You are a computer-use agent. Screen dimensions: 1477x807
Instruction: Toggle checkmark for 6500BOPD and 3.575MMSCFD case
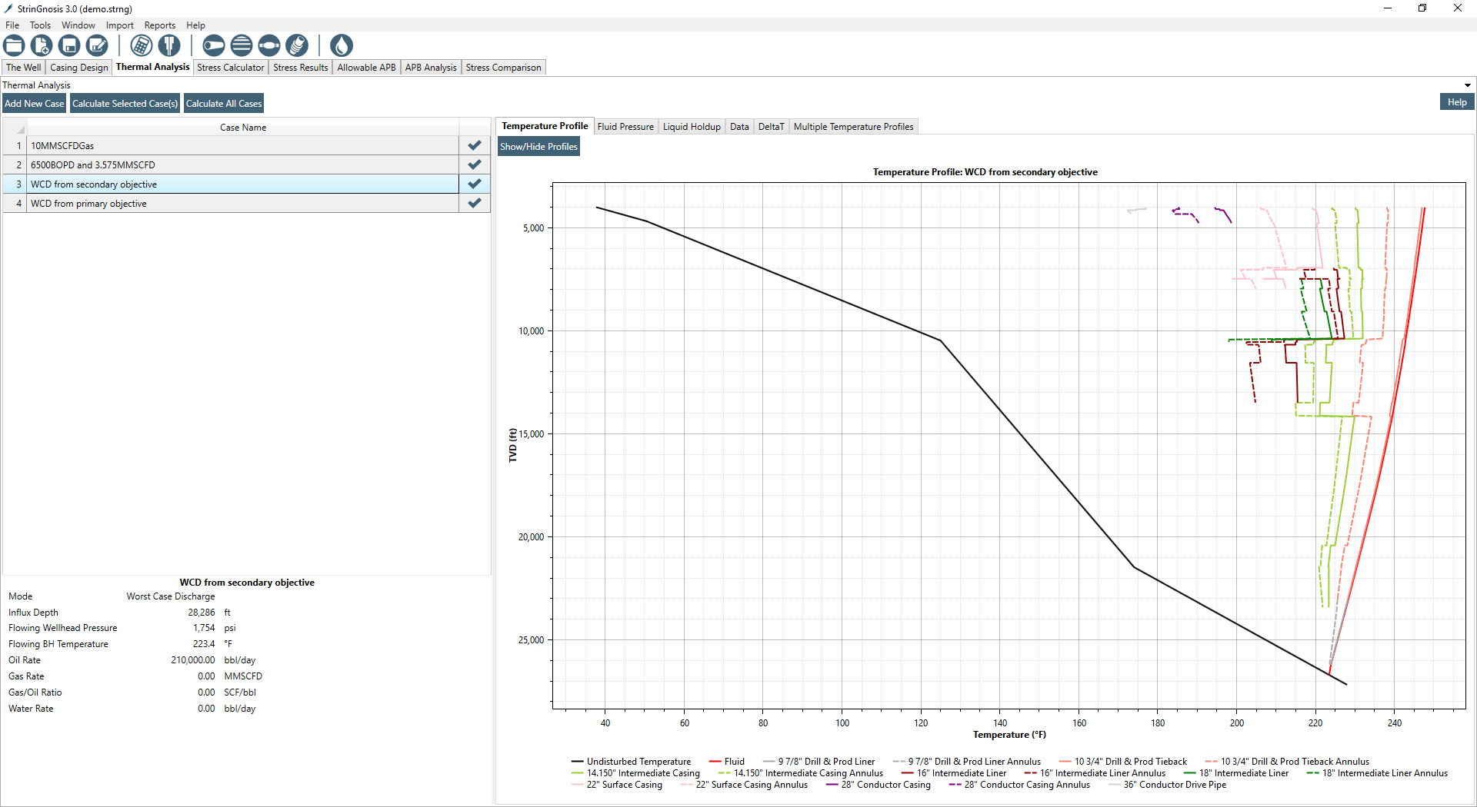(x=475, y=164)
